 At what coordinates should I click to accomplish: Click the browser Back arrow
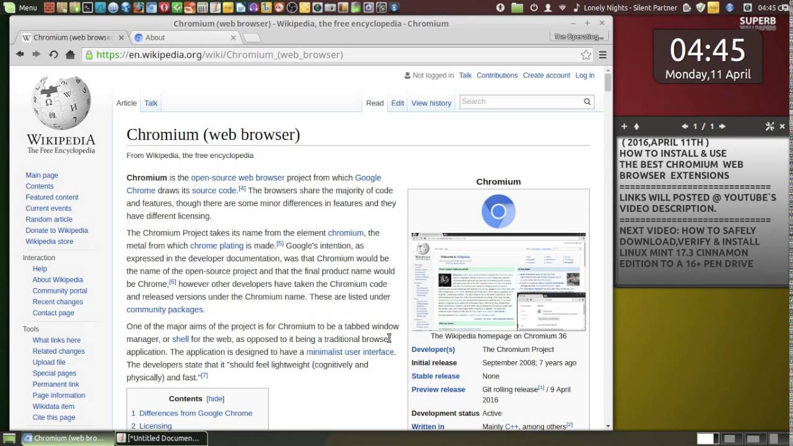click(x=20, y=55)
